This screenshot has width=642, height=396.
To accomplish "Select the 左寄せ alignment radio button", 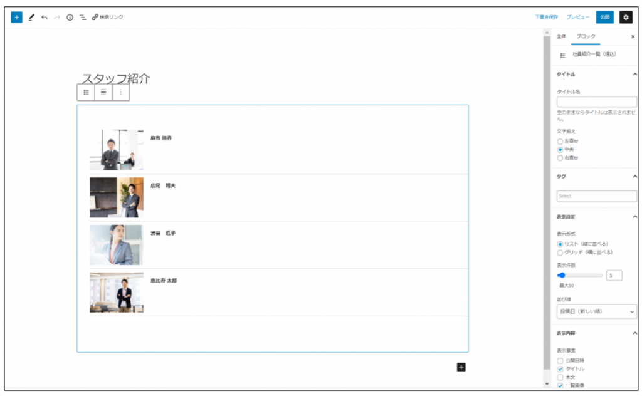I will 560,142.
